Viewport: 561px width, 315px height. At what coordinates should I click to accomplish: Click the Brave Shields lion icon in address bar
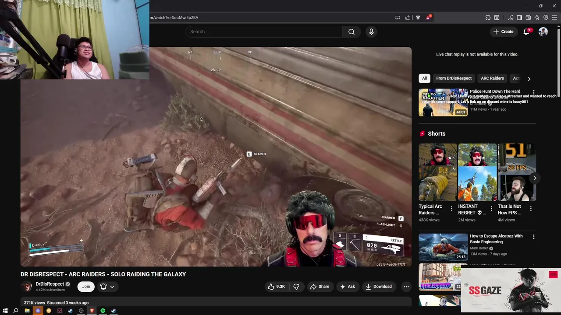click(418, 17)
